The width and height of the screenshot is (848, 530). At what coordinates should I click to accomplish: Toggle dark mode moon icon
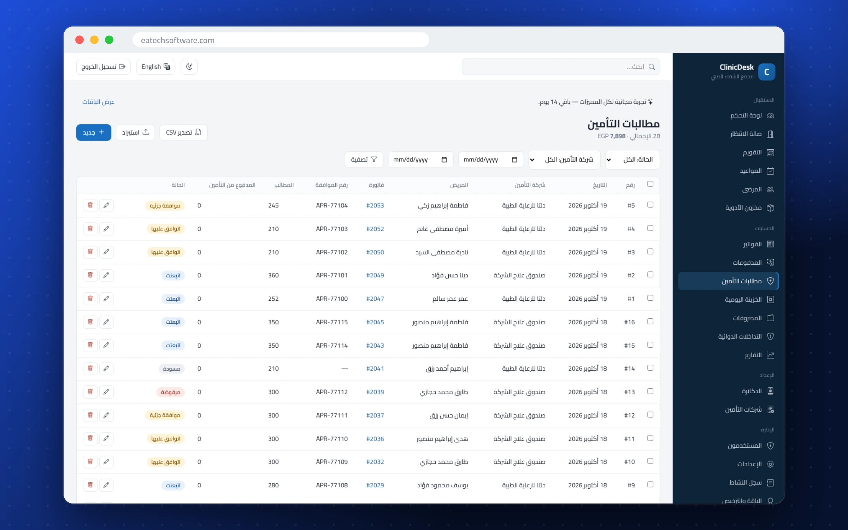point(189,67)
